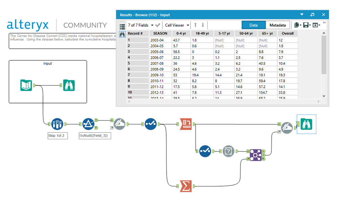Click the down arrow in the Results toolbar
Viewport: 338px width, 208px height.
[x=203, y=25]
